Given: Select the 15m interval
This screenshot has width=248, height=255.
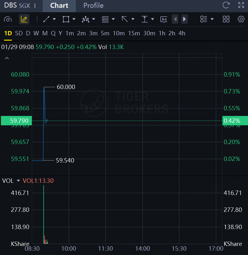Looking at the screenshot, I should pos(134,33).
